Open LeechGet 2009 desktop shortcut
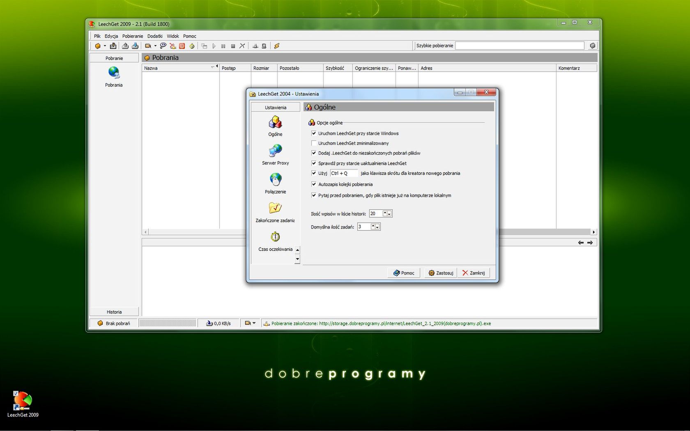The width and height of the screenshot is (690, 431). tap(23, 404)
